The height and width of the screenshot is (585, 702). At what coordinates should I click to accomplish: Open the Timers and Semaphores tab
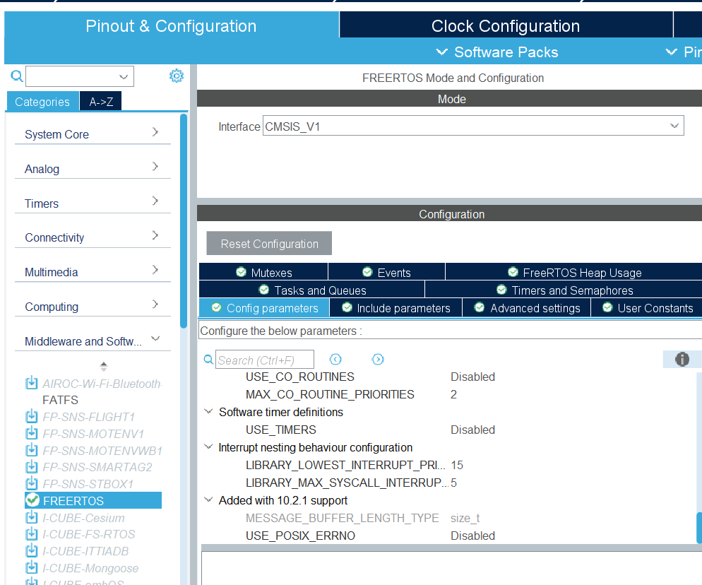point(564,290)
